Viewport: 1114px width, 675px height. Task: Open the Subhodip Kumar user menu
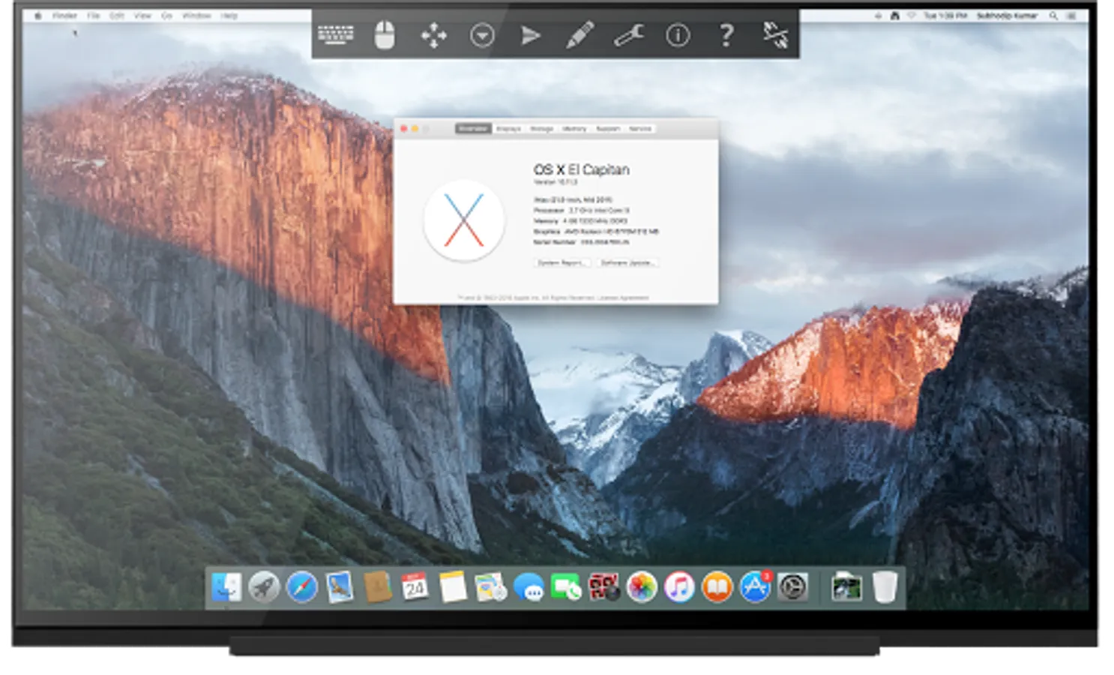tap(1007, 15)
